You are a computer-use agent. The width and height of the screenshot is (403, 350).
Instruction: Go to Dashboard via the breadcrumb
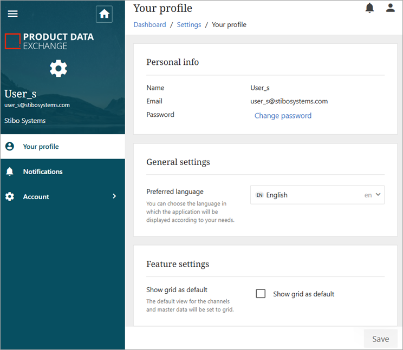tap(149, 25)
